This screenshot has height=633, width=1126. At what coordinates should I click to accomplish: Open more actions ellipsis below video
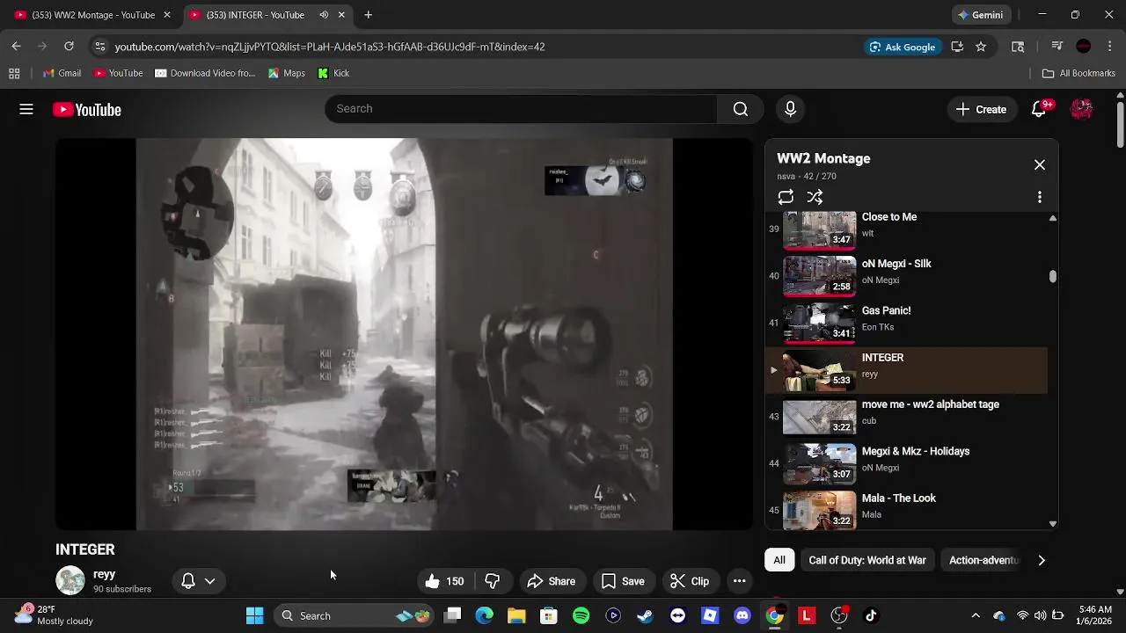click(x=740, y=581)
